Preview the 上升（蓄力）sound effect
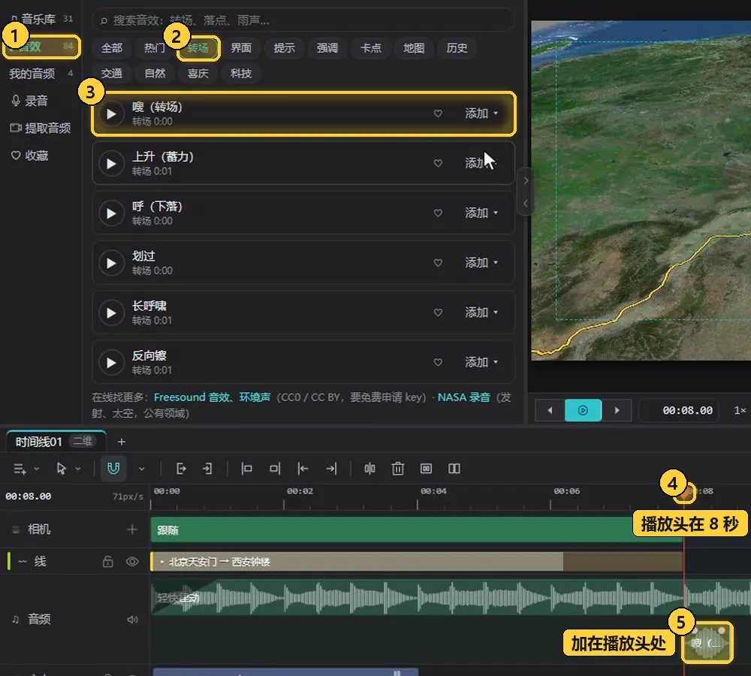This screenshot has height=676, width=751. (x=111, y=164)
